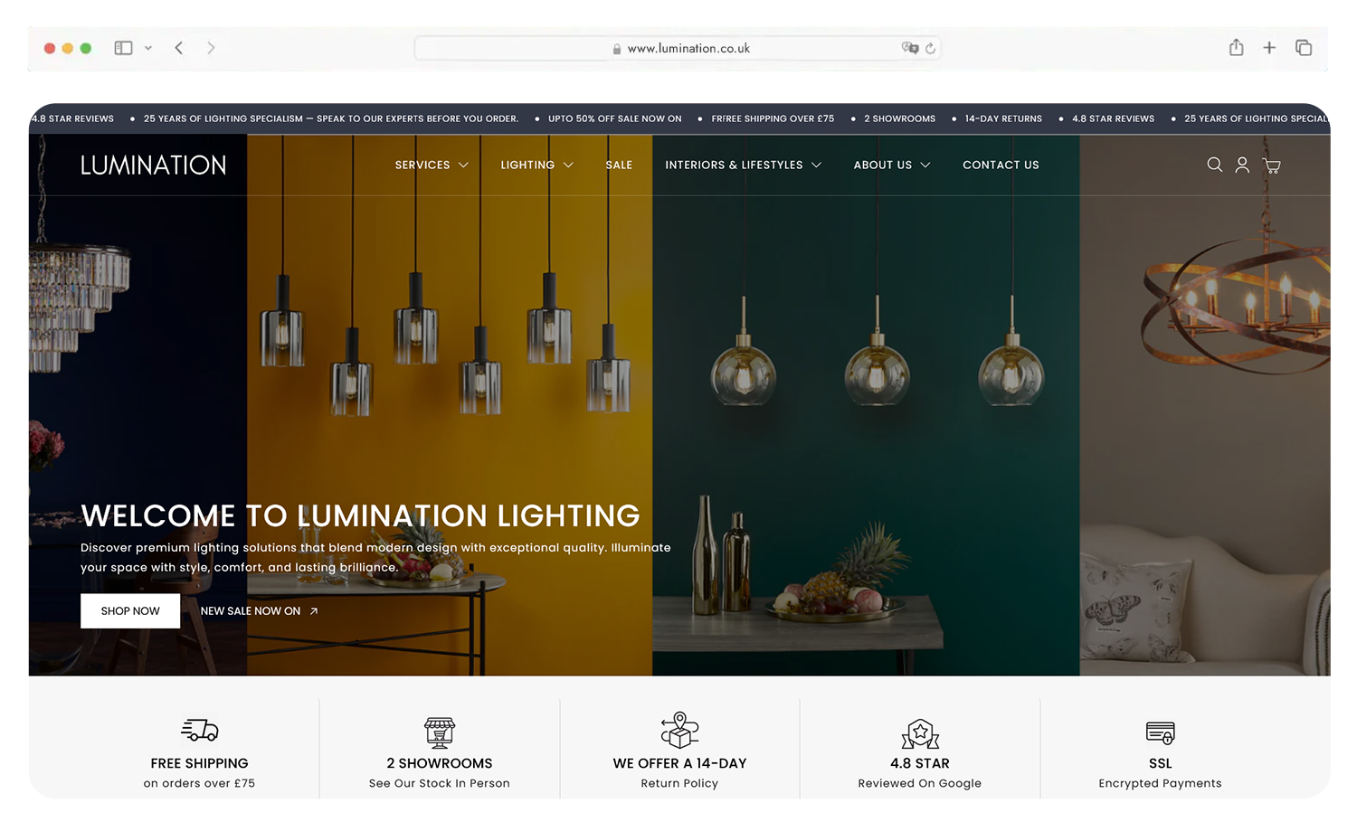The height and width of the screenshot is (822, 1357).
Task: Open the Contact Us page
Action: click(x=1001, y=165)
